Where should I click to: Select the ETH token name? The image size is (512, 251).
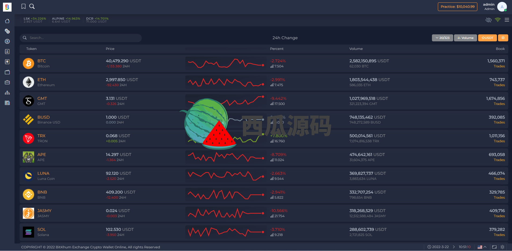click(x=42, y=80)
